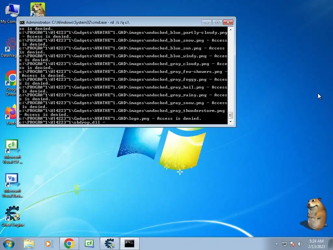Open Windows Media Player taskbar icon
This screenshot has width=333, height=250.
[x=49, y=243]
